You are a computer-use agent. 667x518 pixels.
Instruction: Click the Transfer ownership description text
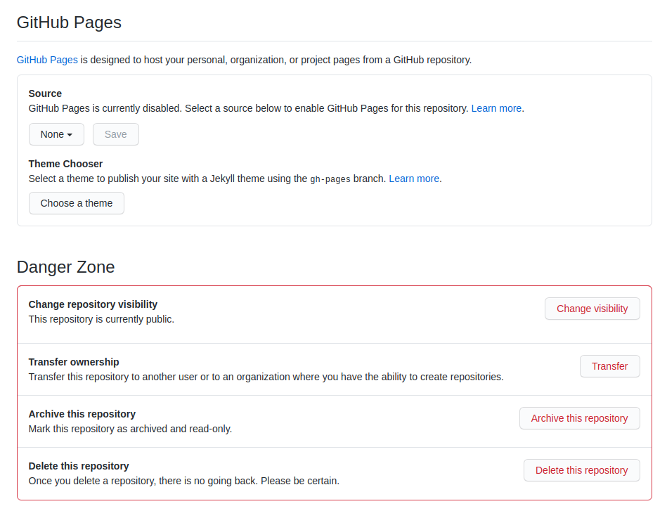click(266, 377)
